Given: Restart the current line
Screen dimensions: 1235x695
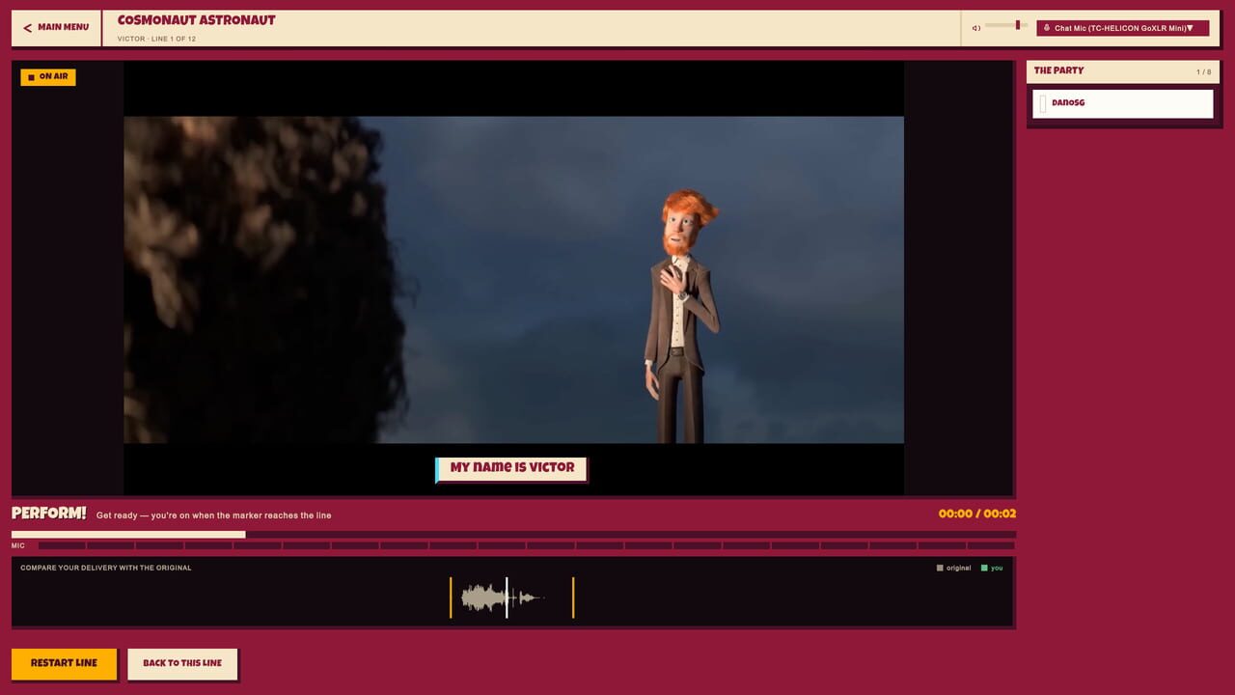Looking at the screenshot, I should [64, 664].
